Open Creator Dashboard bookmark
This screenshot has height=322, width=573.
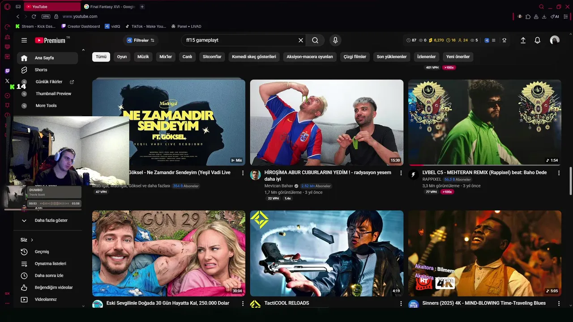[x=81, y=26]
